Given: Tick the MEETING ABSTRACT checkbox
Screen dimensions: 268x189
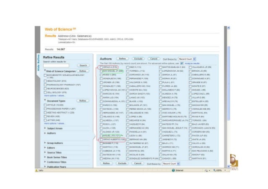Looking at the screenshot, I should (45, 113).
